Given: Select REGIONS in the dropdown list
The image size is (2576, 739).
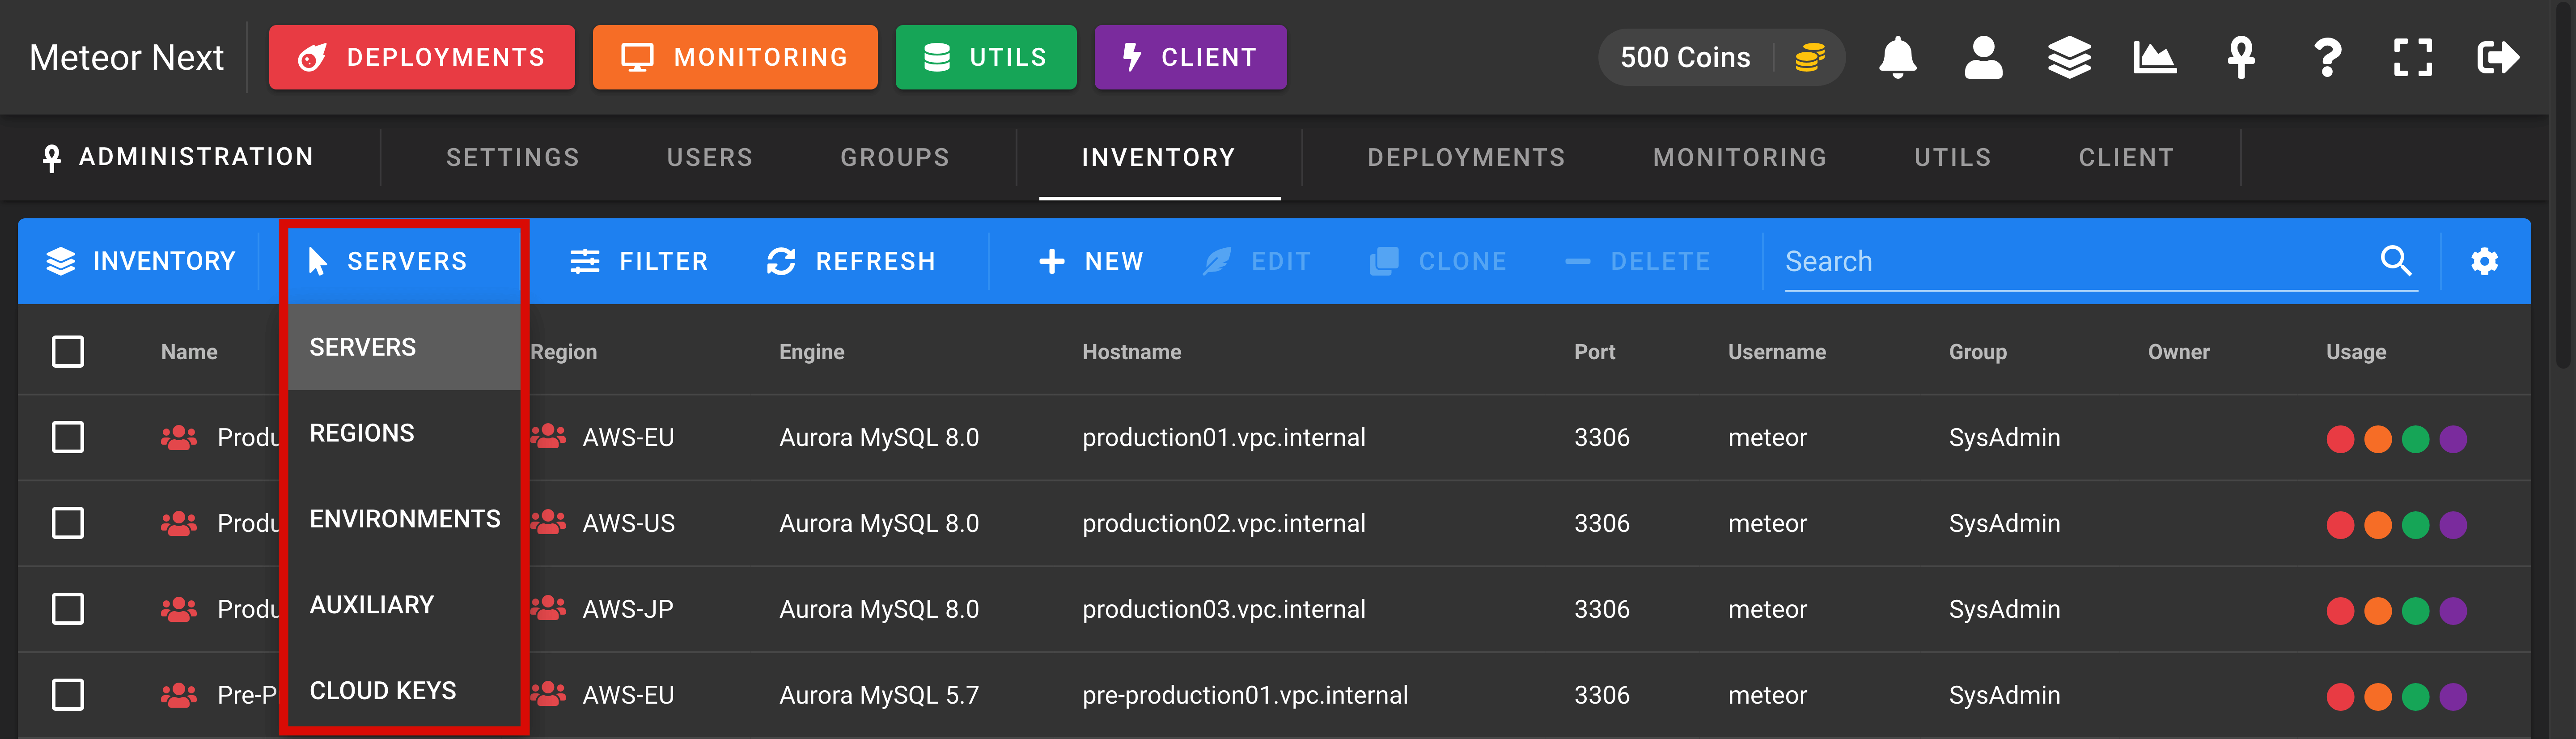Looking at the screenshot, I should click(x=404, y=433).
